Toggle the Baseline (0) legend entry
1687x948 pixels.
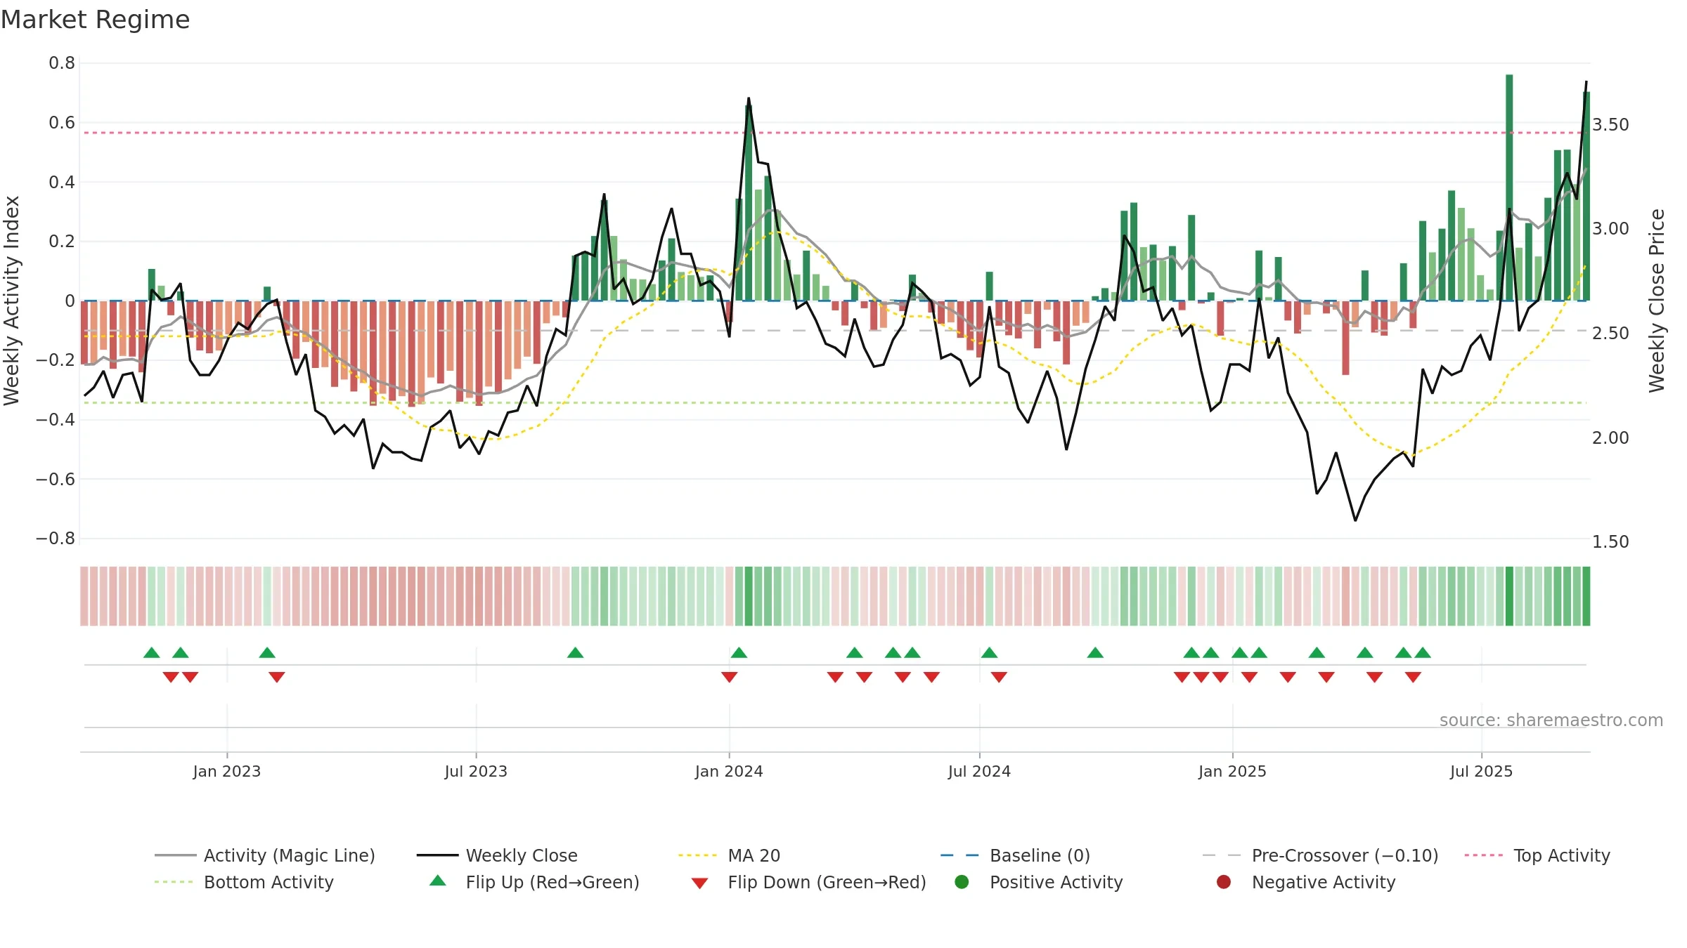click(x=1015, y=855)
